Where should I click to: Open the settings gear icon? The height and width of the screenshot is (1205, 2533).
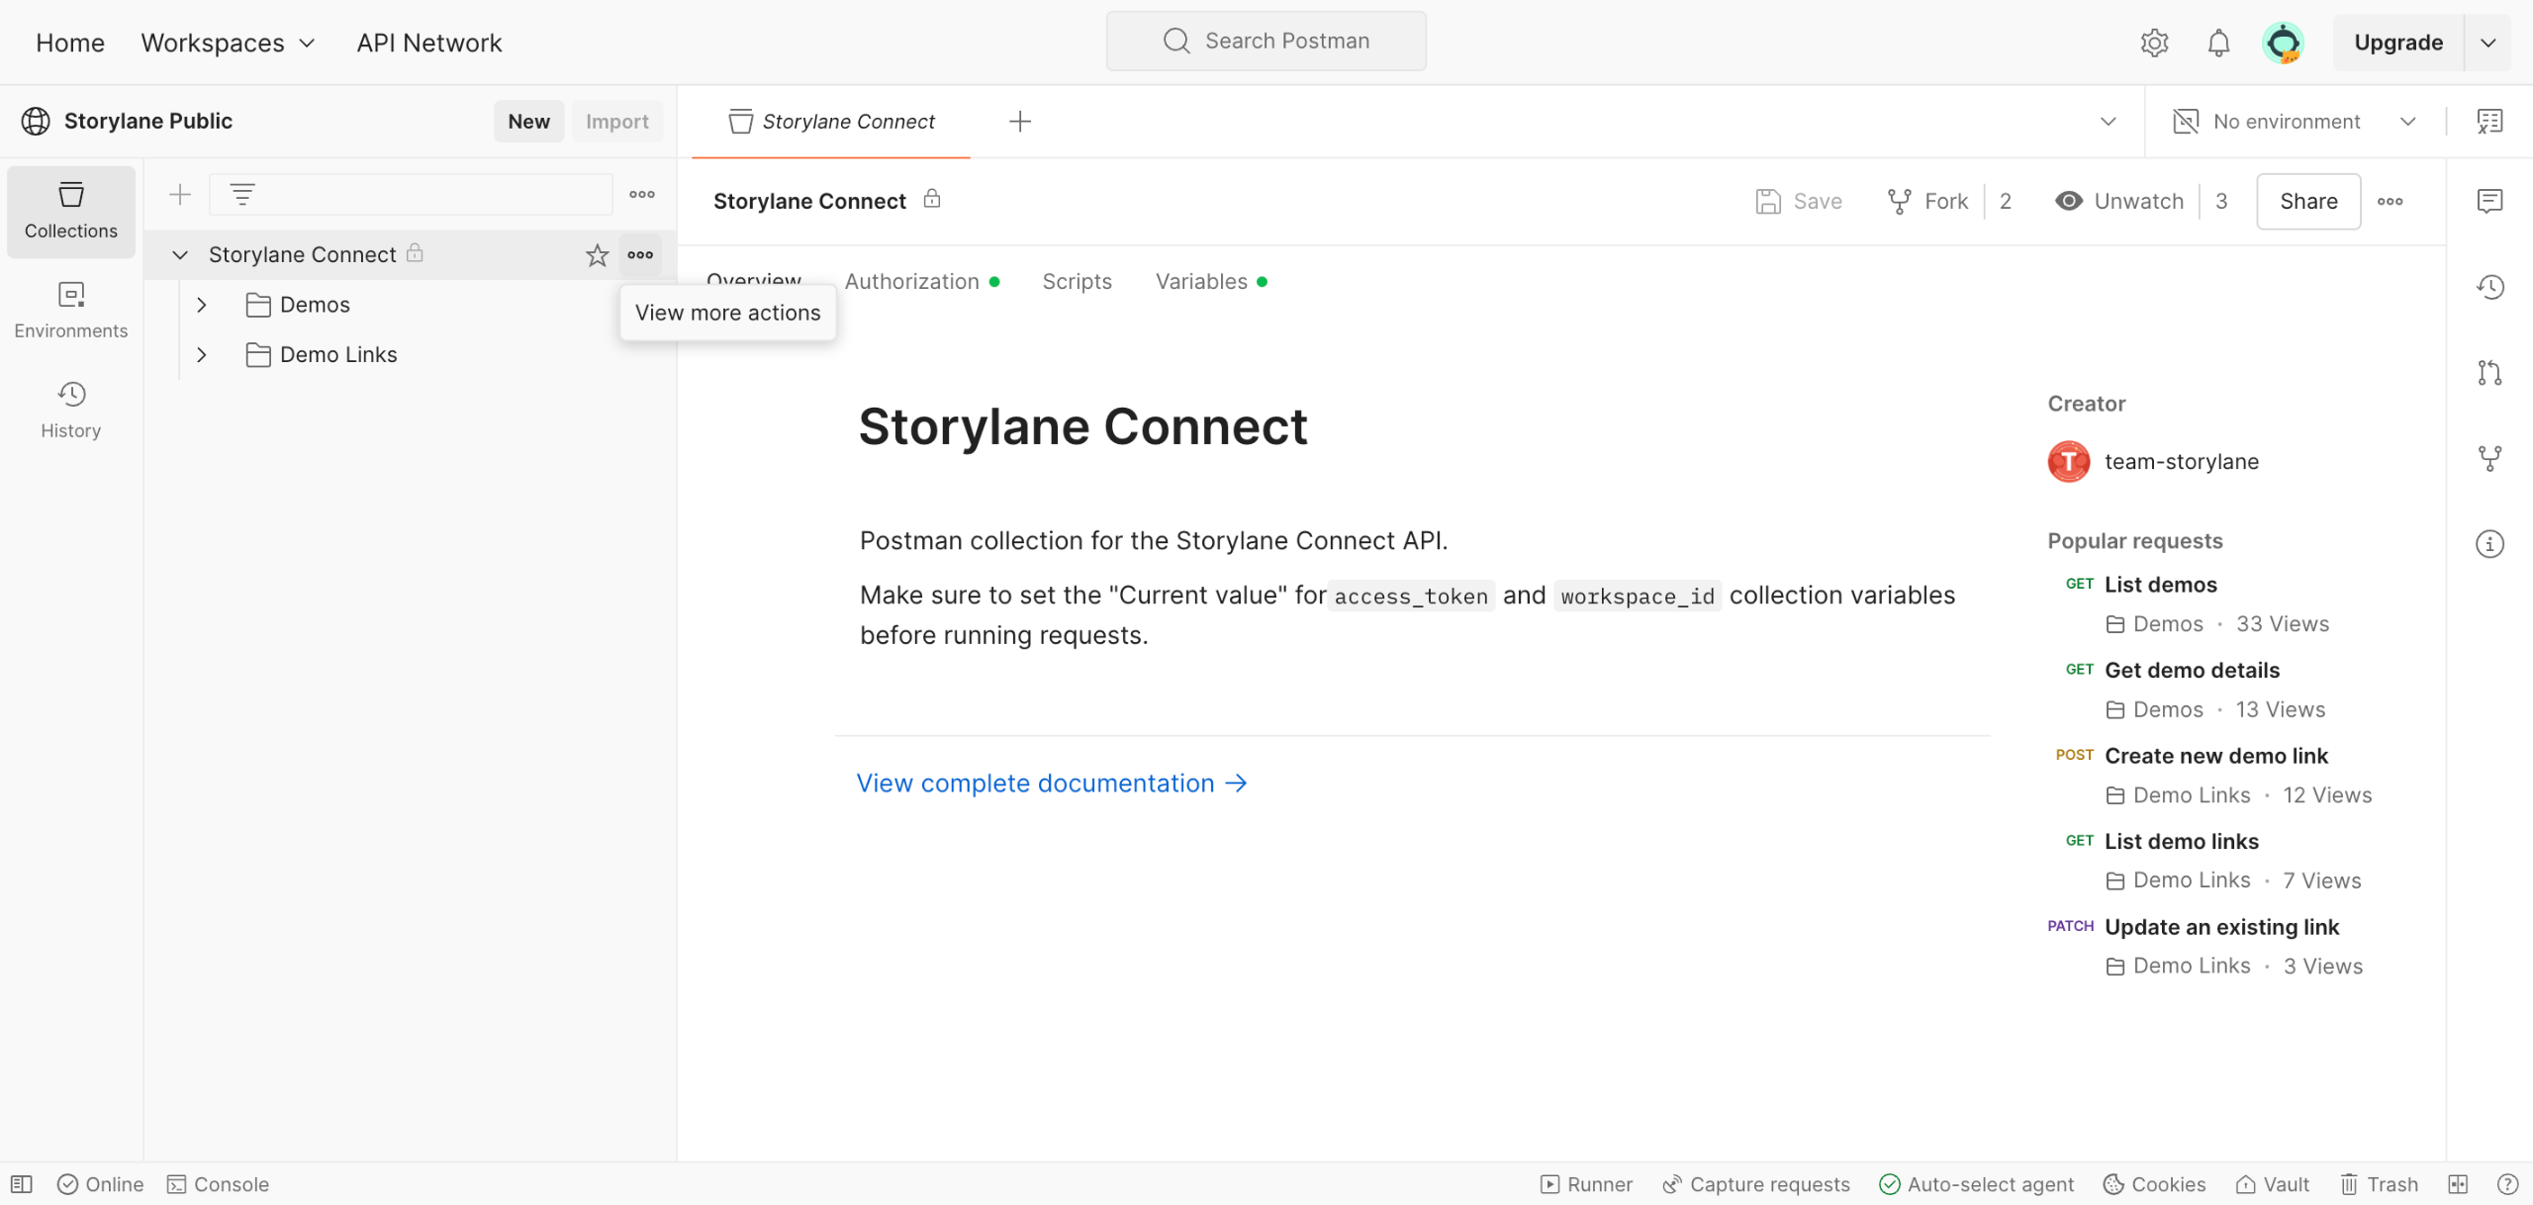point(2154,43)
